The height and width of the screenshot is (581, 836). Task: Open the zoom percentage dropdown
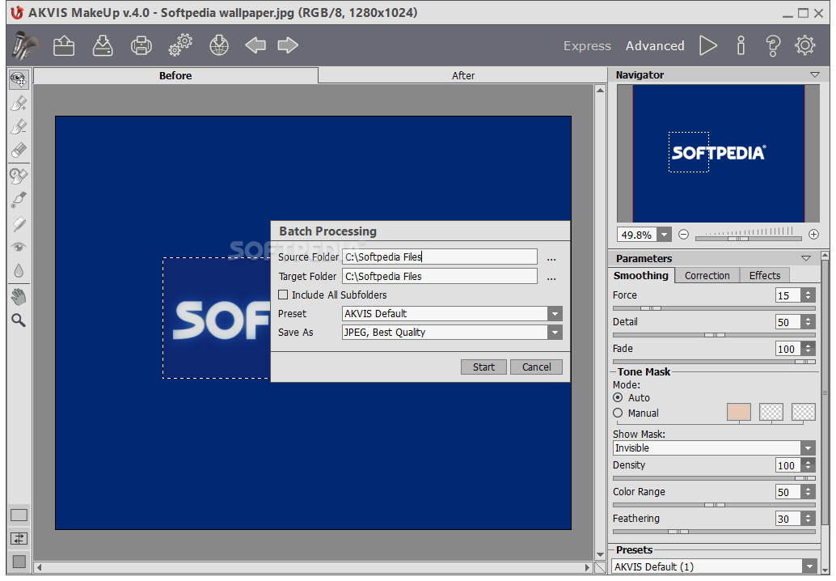[665, 235]
